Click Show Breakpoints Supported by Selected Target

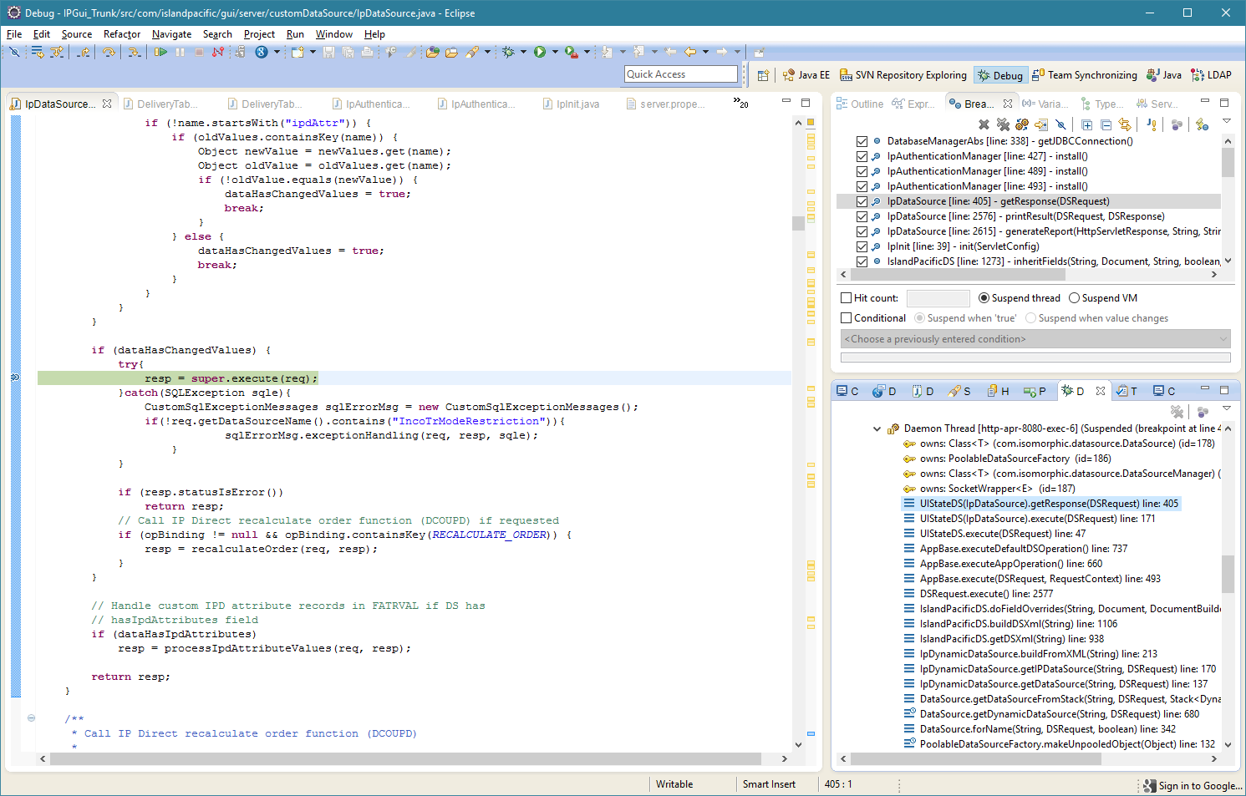pyautogui.click(x=1022, y=124)
